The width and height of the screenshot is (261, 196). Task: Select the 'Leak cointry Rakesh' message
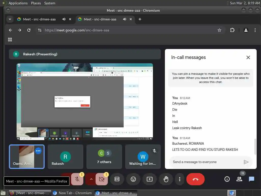pyautogui.click(x=187, y=128)
